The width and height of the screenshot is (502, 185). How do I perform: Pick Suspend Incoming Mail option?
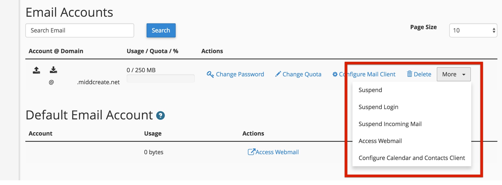pyautogui.click(x=390, y=124)
